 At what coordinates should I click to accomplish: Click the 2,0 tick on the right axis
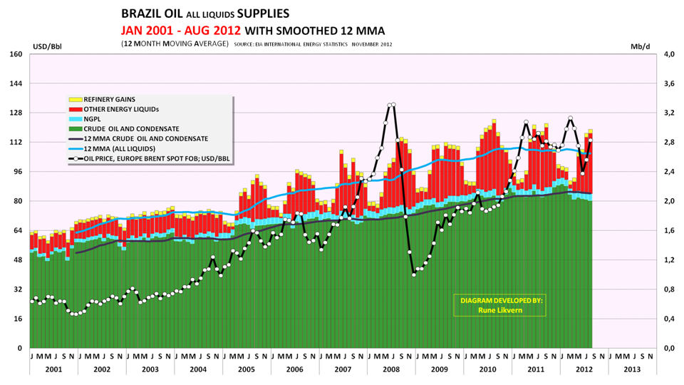tap(669, 202)
